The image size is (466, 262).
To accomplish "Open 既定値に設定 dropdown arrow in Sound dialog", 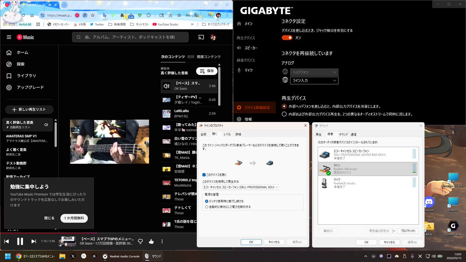I will (x=394, y=231).
